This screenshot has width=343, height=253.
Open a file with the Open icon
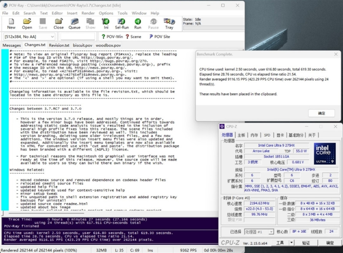(x=27, y=23)
